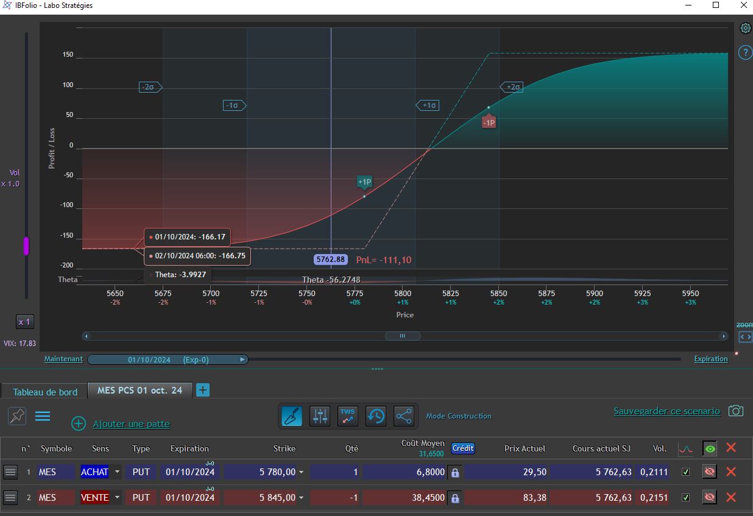Click the TWS chart icon

348,416
